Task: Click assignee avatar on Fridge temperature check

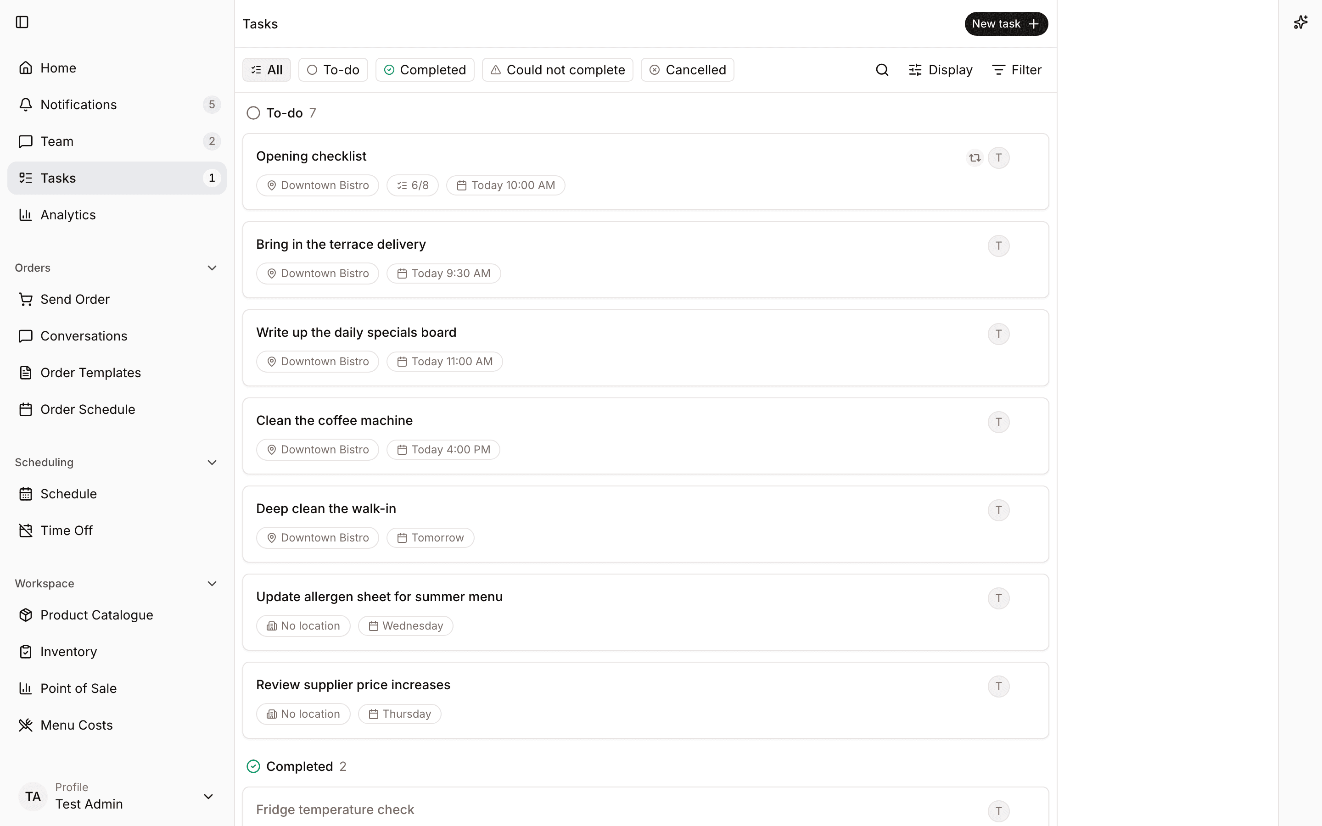Action: [x=998, y=811]
